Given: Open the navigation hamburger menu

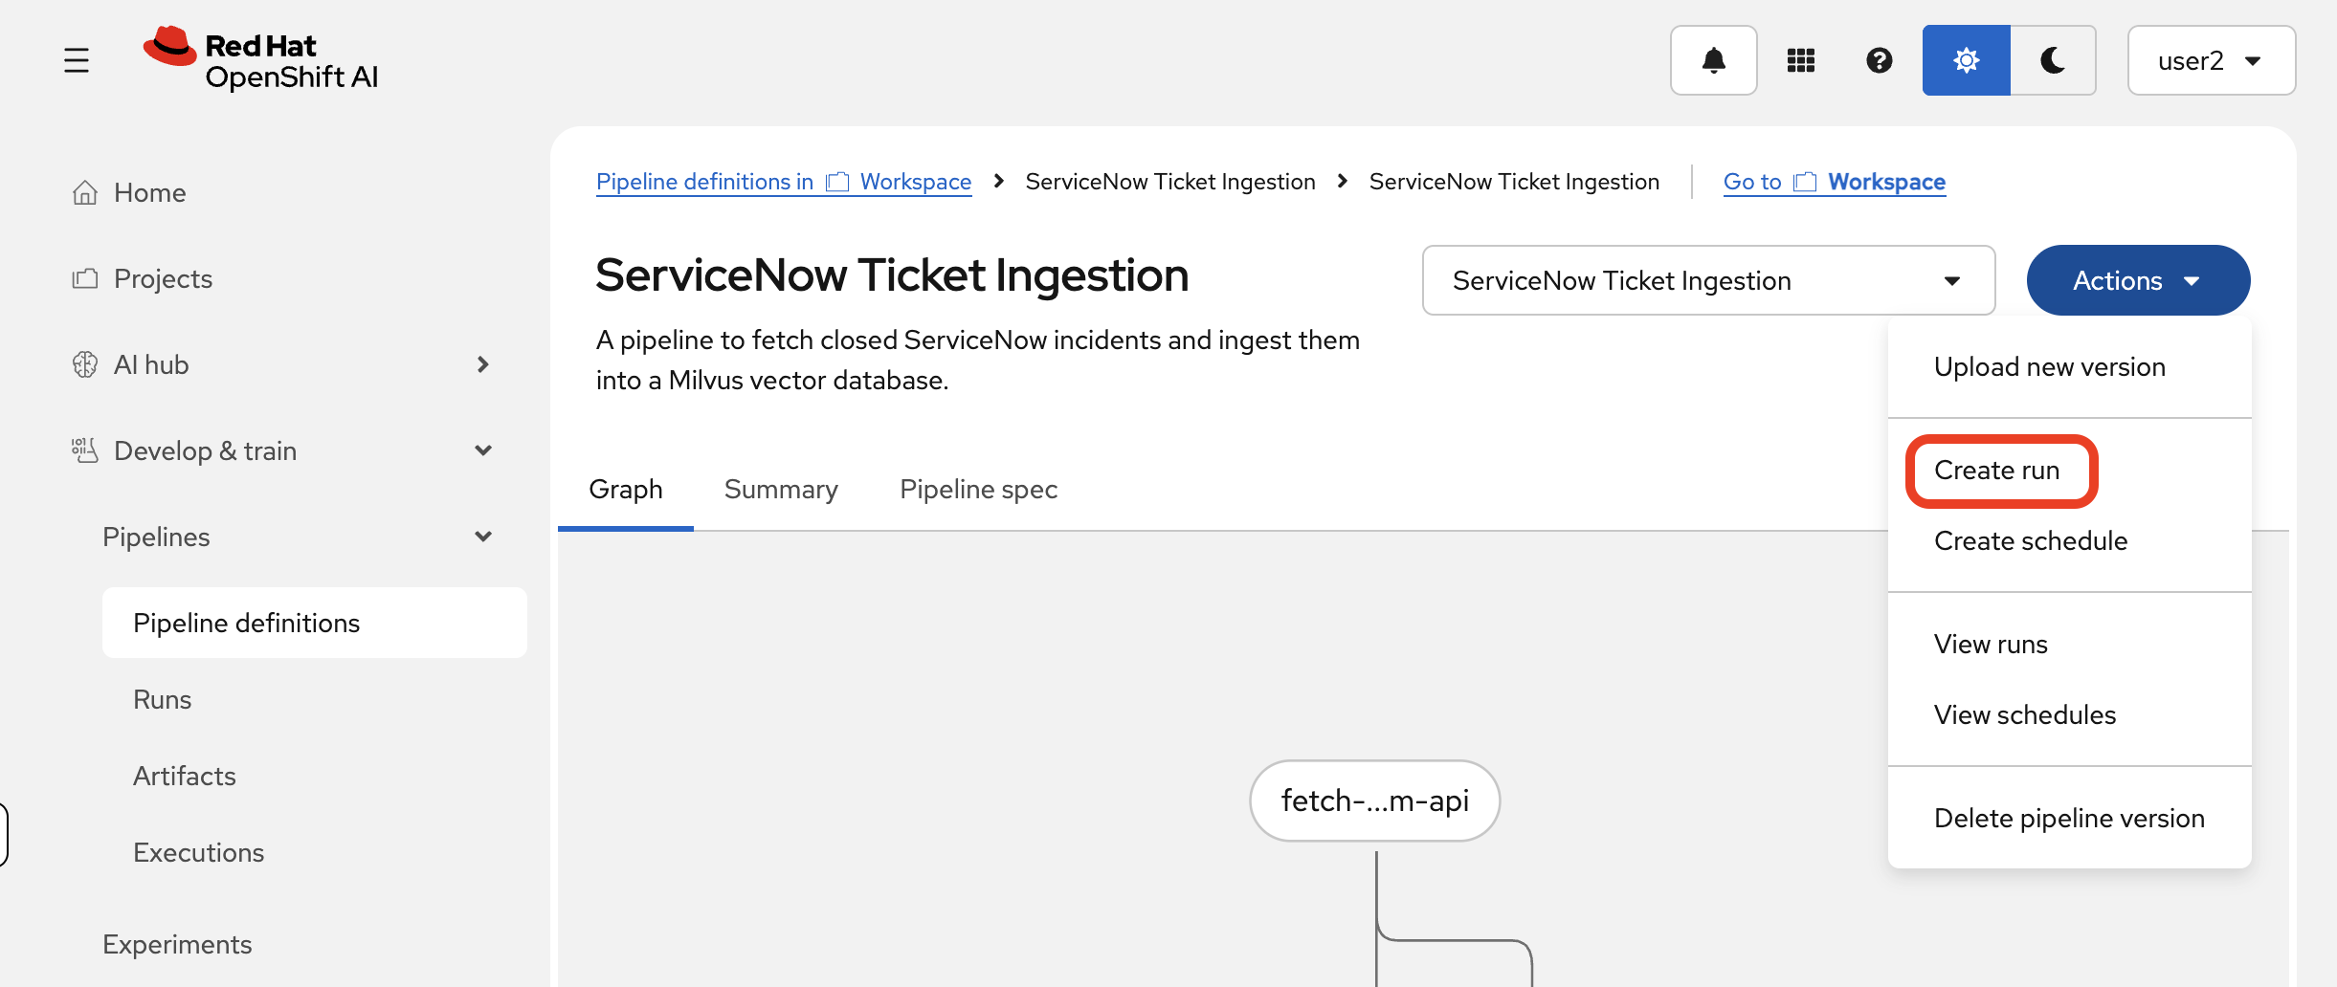Looking at the screenshot, I should tap(77, 59).
